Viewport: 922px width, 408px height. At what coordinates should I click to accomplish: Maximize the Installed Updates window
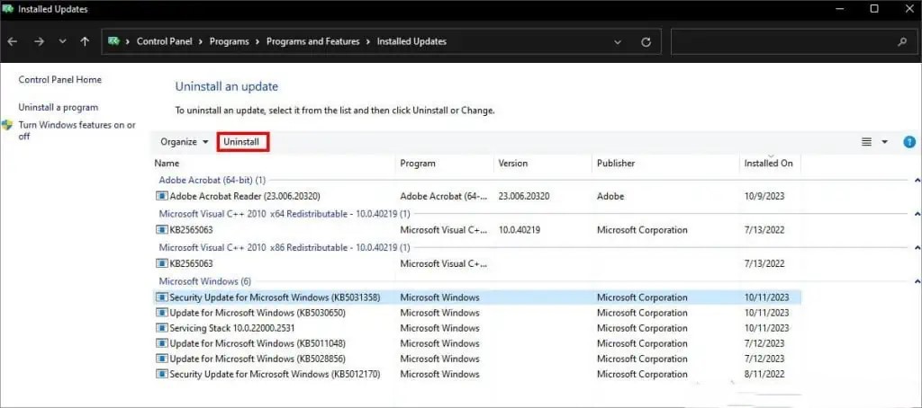coord(874,9)
